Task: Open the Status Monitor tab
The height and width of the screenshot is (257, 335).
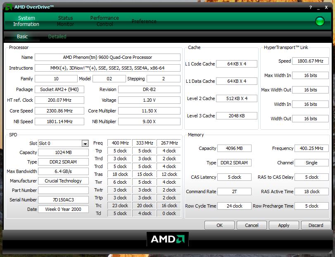Action: pyautogui.click(x=65, y=21)
